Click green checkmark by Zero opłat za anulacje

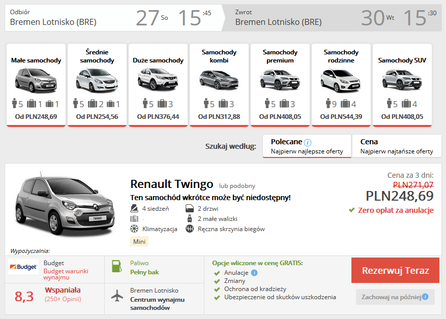(x=352, y=210)
